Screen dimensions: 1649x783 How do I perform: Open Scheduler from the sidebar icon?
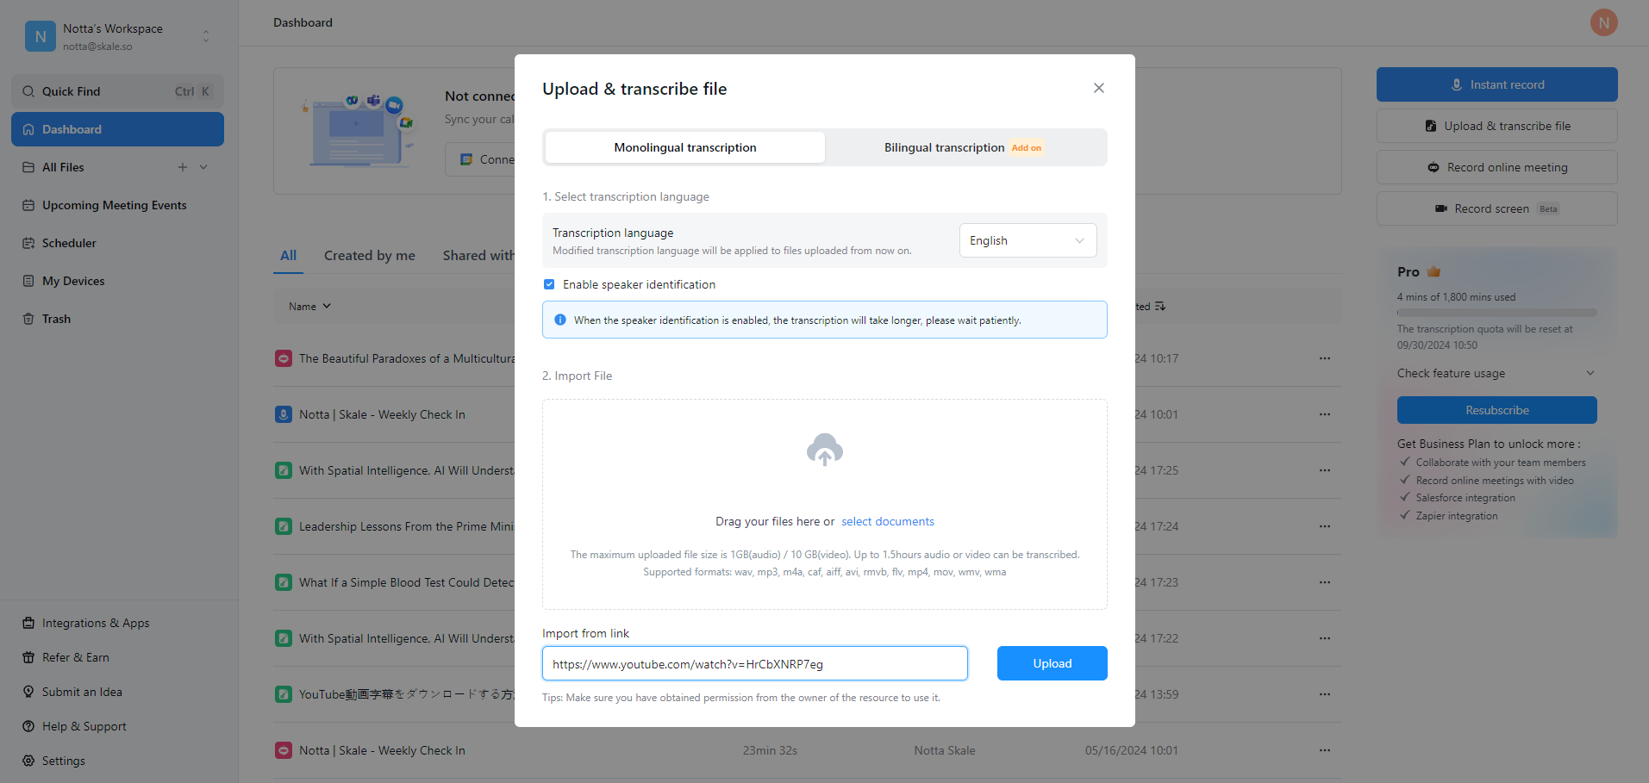28,243
